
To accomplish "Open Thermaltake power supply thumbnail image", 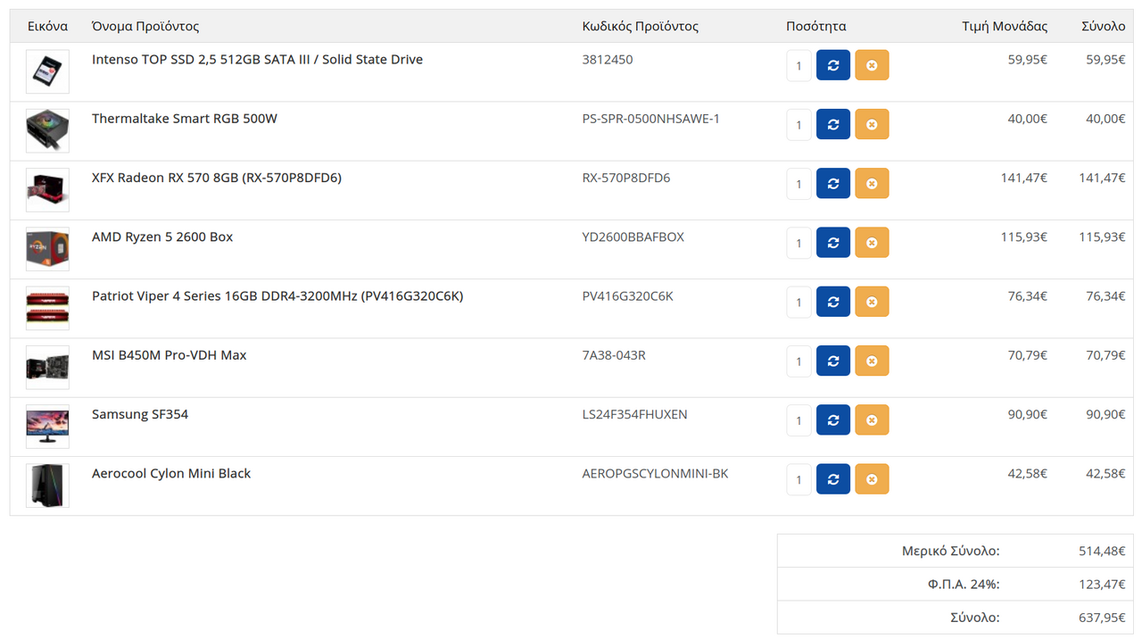I will (x=47, y=130).
